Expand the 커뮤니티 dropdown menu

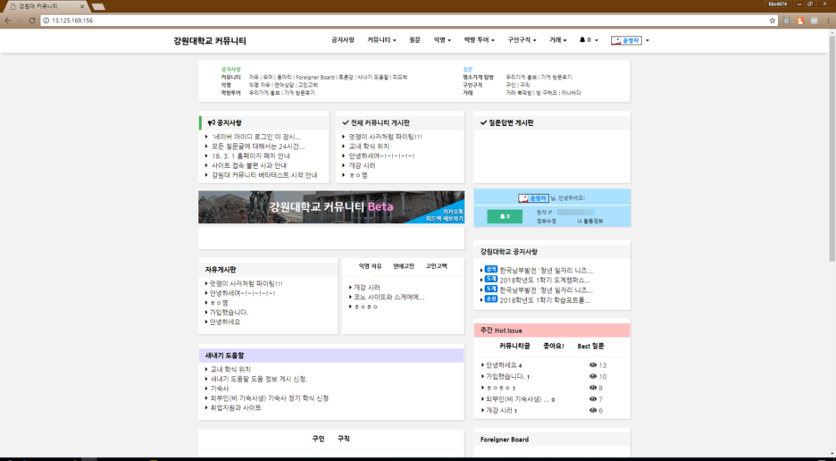click(x=381, y=40)
